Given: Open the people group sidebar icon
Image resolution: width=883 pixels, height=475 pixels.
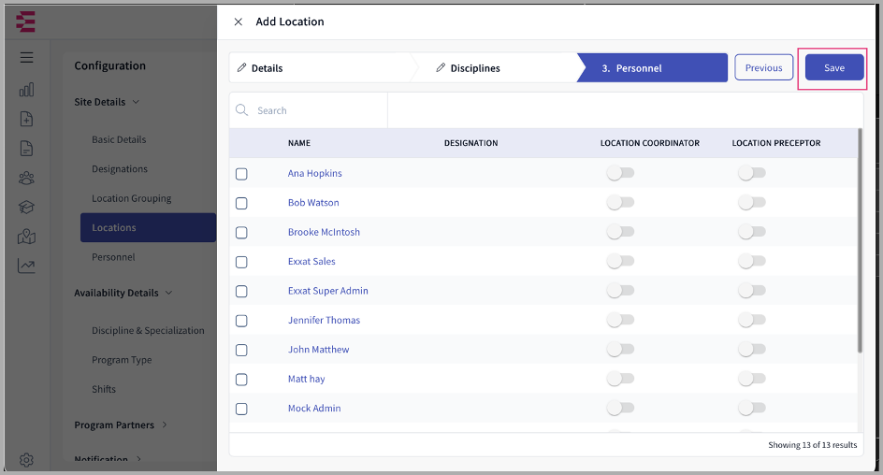Looking at the screenshot, I should point(26,178).
